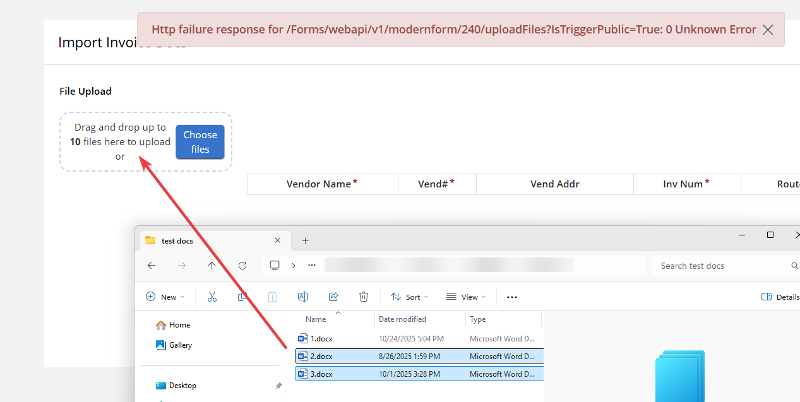The image size is (800, 402).
Task: Toggle the Details pane
Action: coord(780,297)
